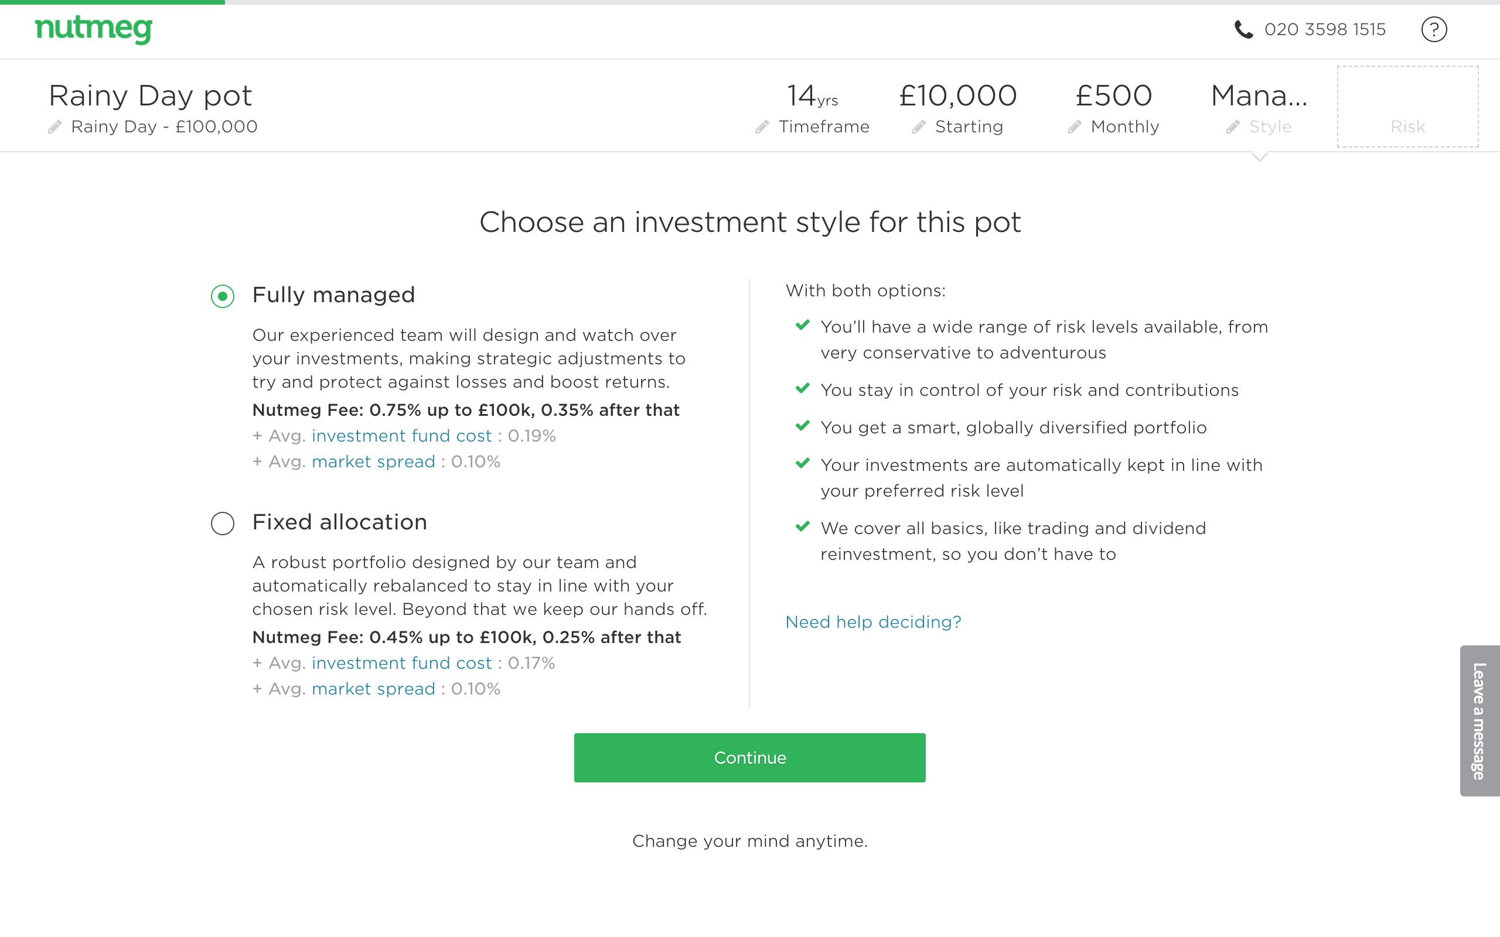Viewport: 1500px width, 937px height.
Task: Open the Risk step box
Action: pos(1407,107)
